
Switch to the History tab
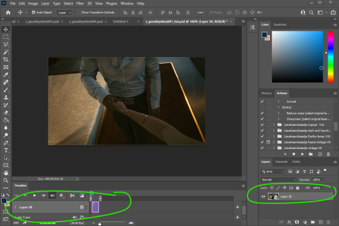[266, 93]
